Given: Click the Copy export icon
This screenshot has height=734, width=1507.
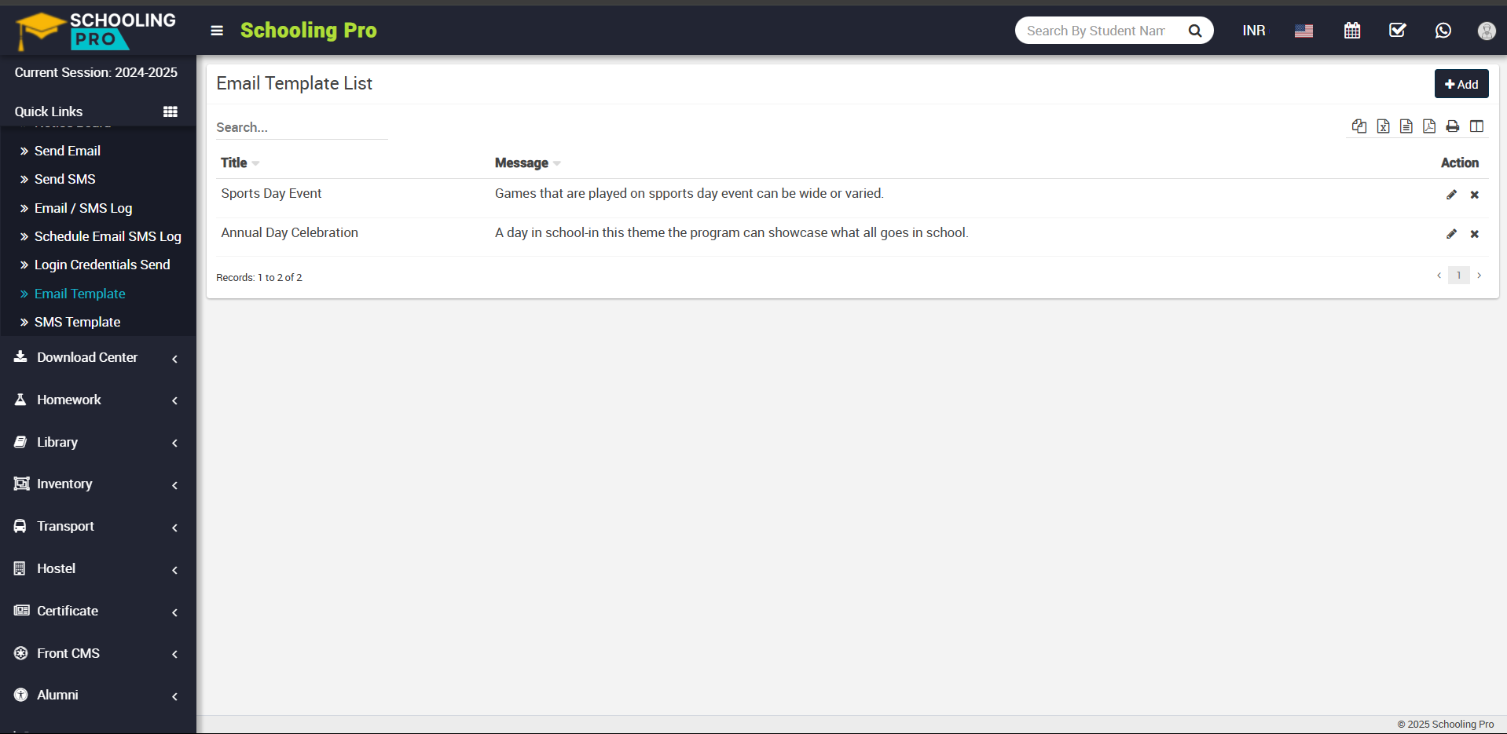Looking at the screenshot, I should tap(1359, 126).
